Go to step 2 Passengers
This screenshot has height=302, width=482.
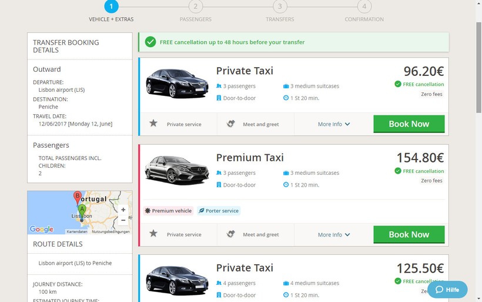[195, 7]
